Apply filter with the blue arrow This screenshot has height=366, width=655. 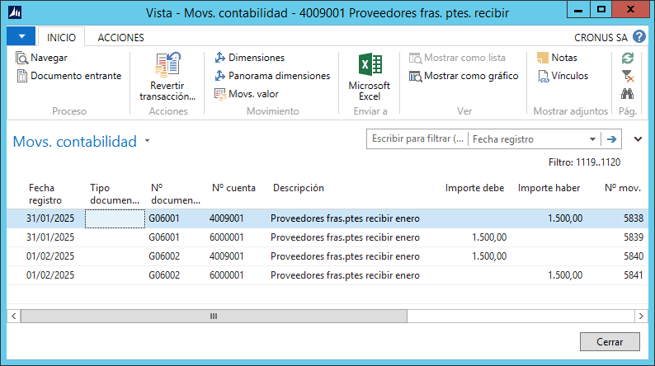611,139
